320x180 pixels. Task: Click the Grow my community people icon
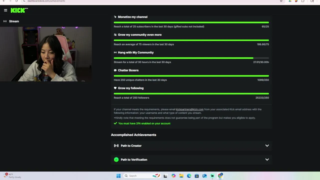click(x=115, y=35)
